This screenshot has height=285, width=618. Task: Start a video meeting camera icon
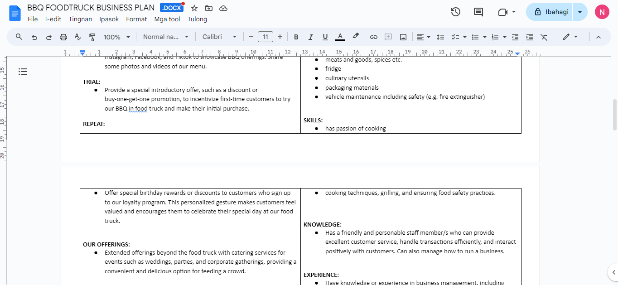tap(502, 12)
